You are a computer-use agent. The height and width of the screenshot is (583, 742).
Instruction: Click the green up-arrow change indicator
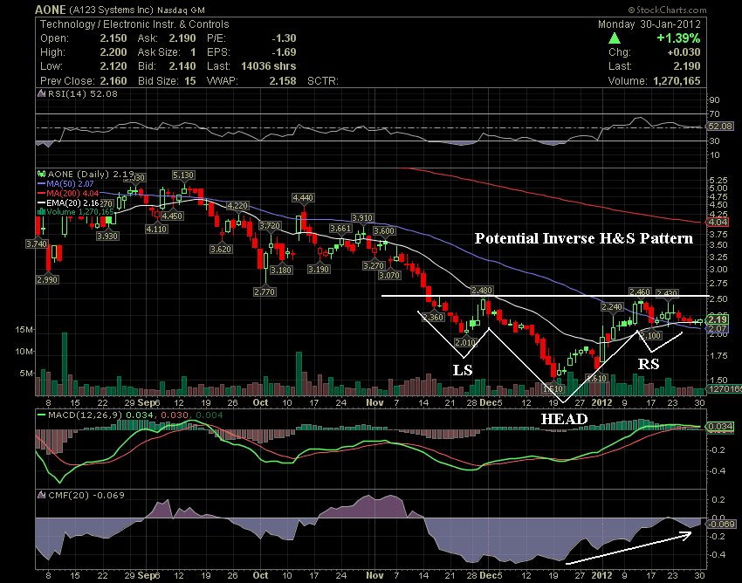pos(615,38)
